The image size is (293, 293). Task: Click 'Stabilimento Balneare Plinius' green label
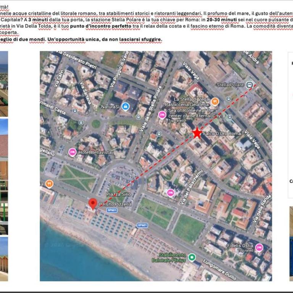tap(169, 258)
